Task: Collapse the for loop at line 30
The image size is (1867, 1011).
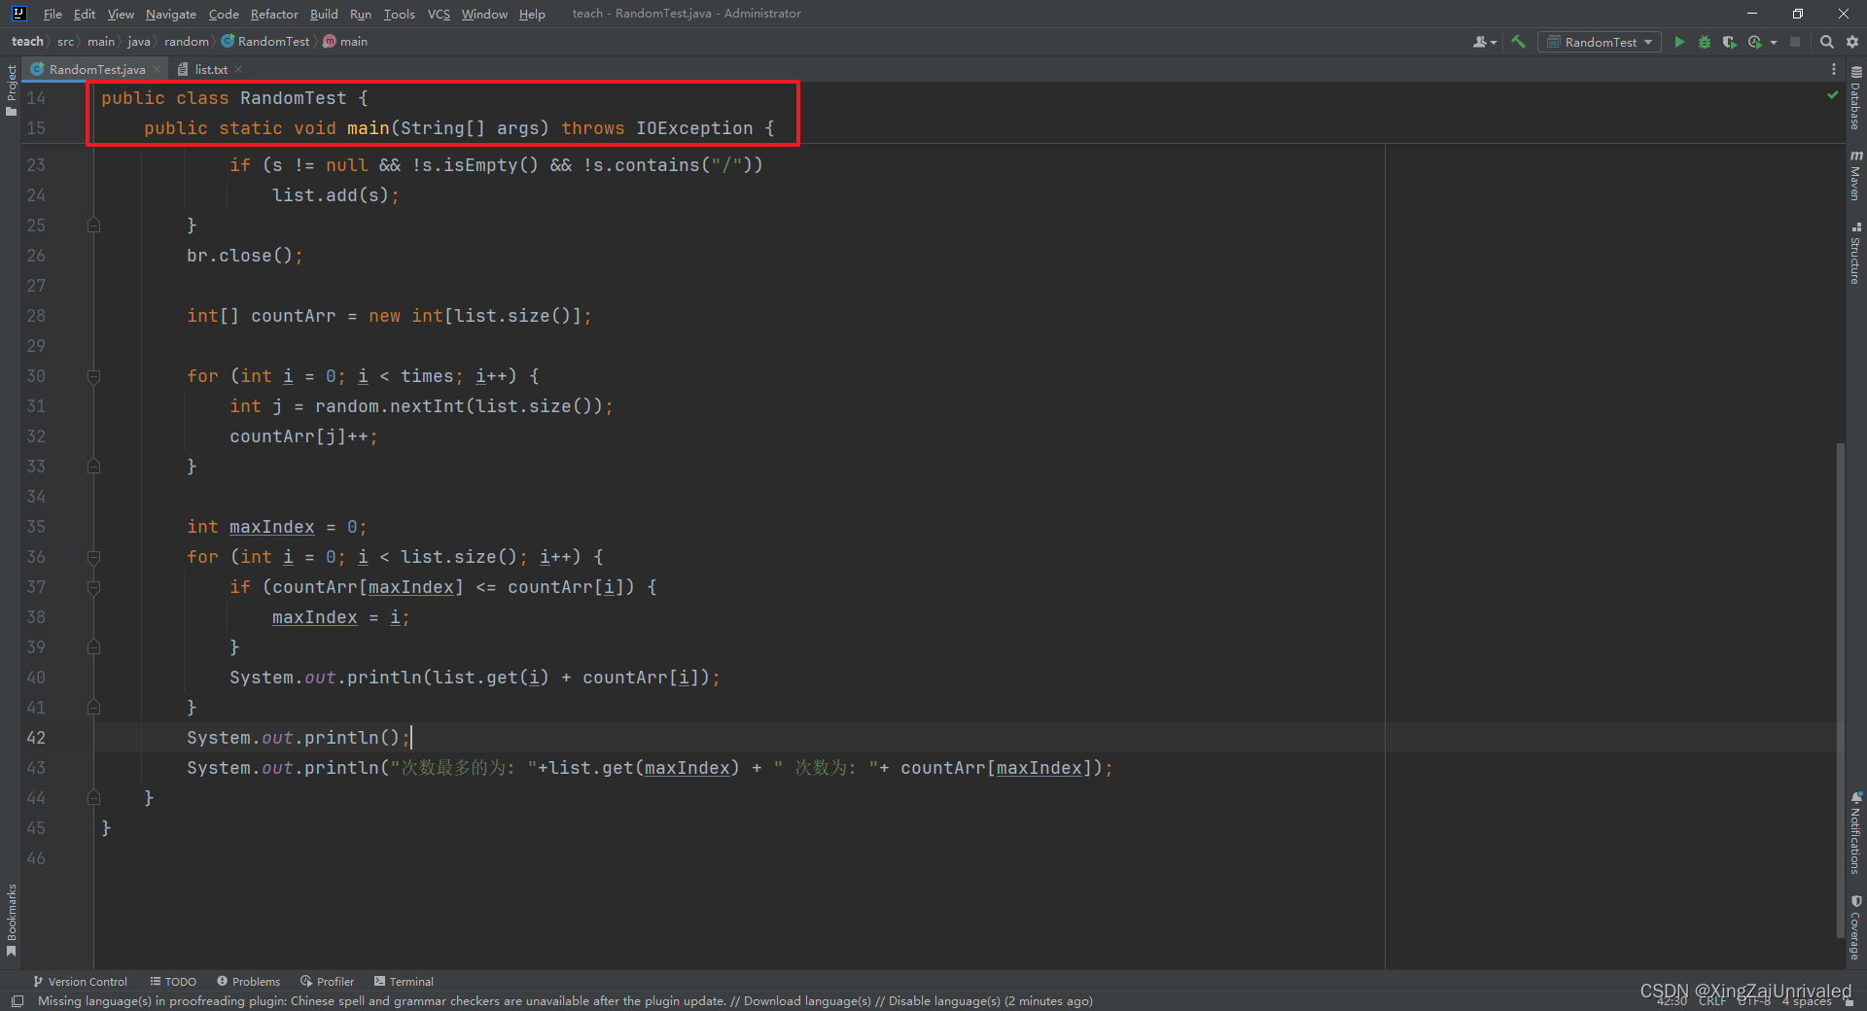Action: click(x=94, y=376)
